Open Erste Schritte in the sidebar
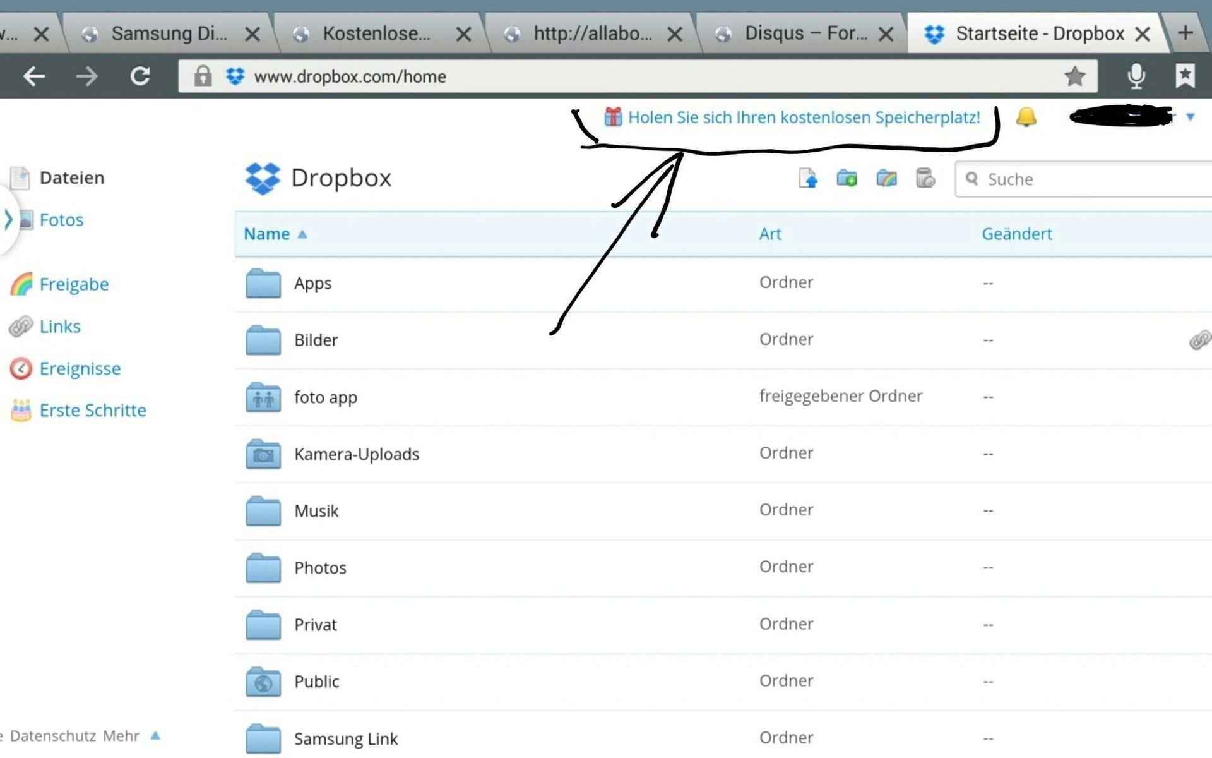 pos(93,411)
